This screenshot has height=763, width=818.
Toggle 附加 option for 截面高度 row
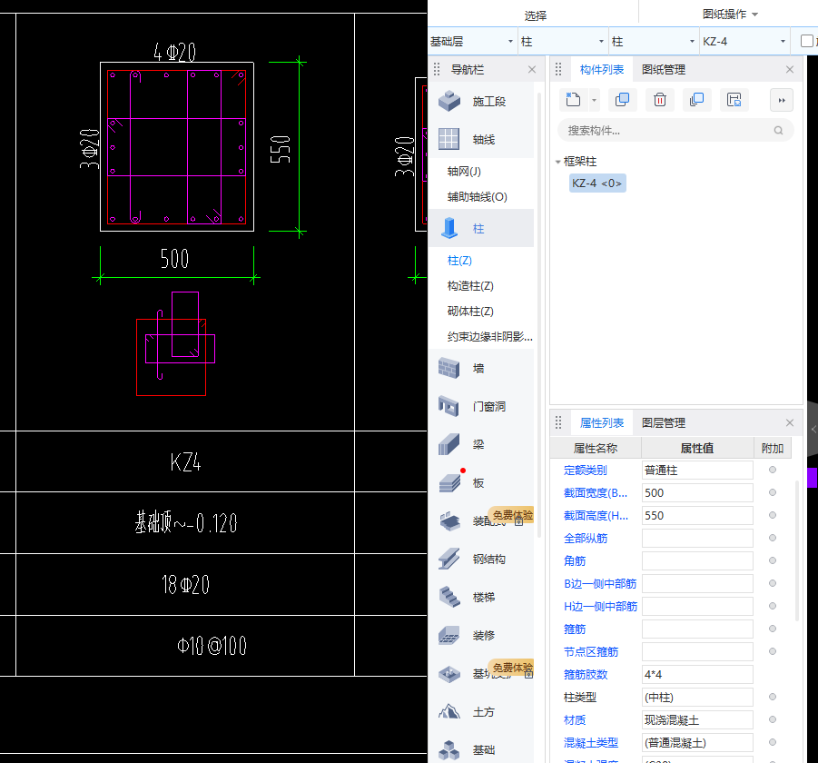coord(772,515)
